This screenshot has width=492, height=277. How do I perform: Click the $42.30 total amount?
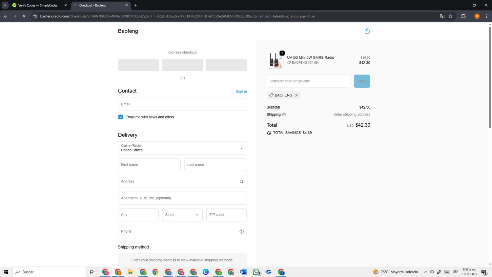tap(363, 125)
